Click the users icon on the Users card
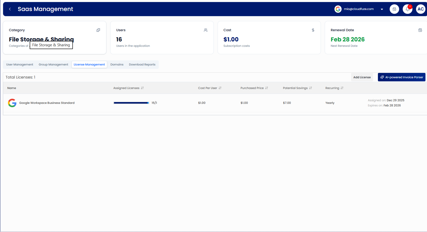The width and height of the screenshot is (427, 232). pyautogui.click(x=206, y=30)
